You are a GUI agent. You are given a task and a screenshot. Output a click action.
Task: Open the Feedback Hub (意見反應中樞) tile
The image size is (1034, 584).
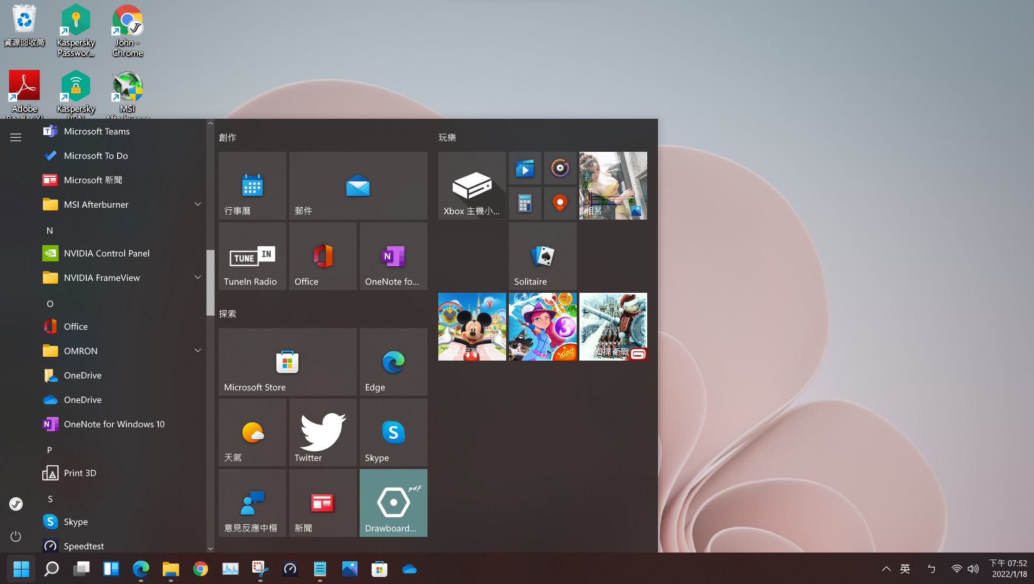click(x=252, y=503)
